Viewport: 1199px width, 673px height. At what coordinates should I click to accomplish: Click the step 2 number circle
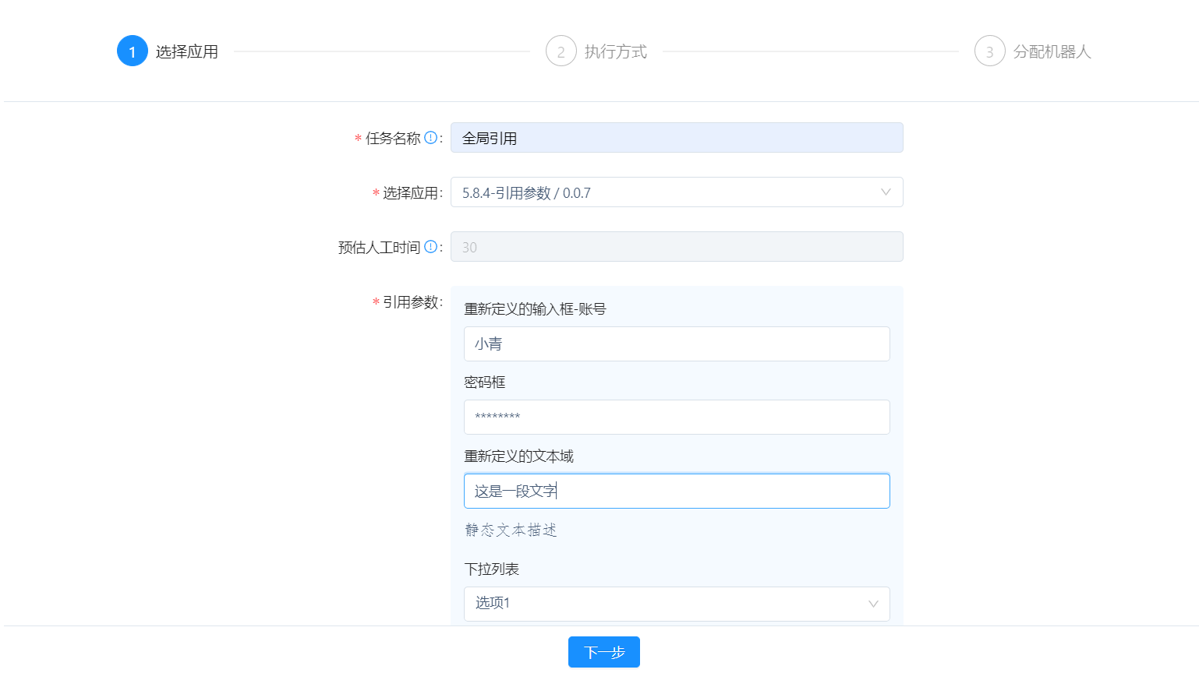pos(561,51)
